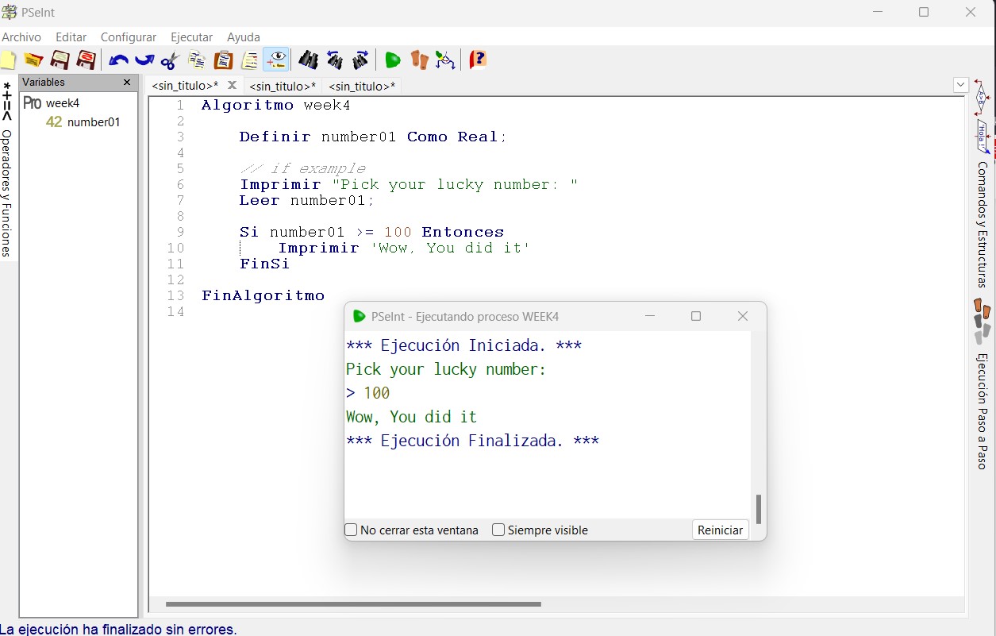Click the footprints icon on the right sidebar
The width and height of the screenshot is (996, 636).
point(983,321)
